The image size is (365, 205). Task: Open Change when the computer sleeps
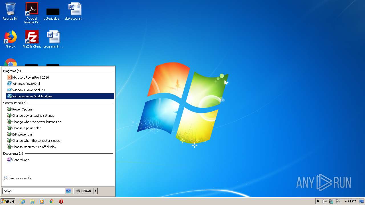[x=60, y=141]
